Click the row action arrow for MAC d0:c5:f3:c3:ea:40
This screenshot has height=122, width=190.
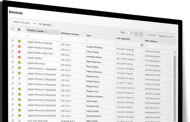(x=170, y=118)
